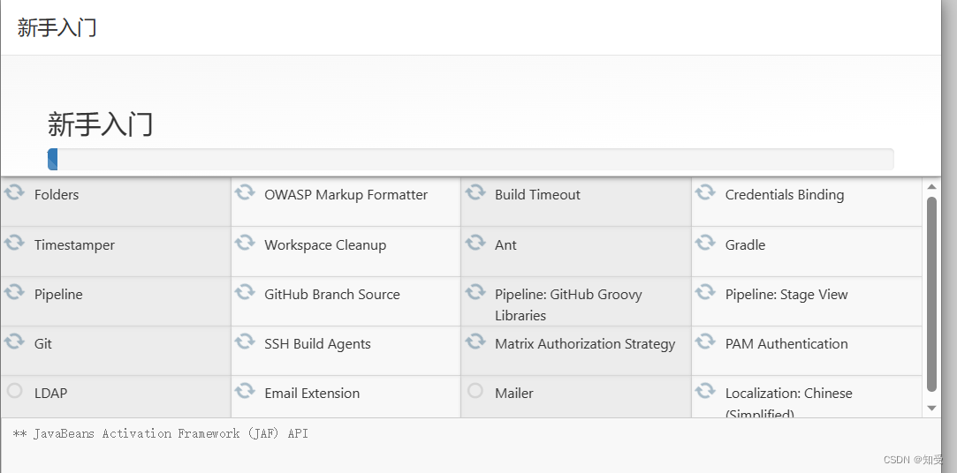
Task: Select the 'Ant' plugin name
Action: pos(506,245)
